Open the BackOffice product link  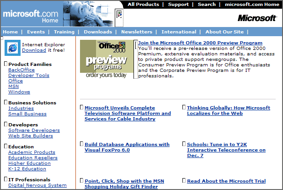coord(21,70)
